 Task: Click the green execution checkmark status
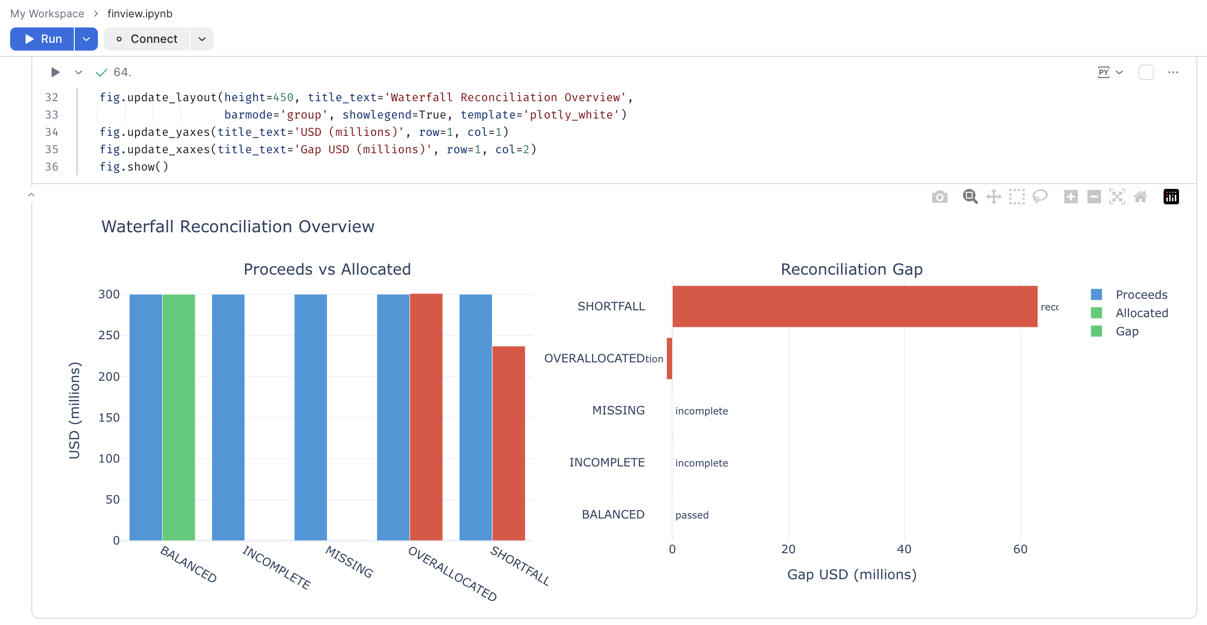101,73
